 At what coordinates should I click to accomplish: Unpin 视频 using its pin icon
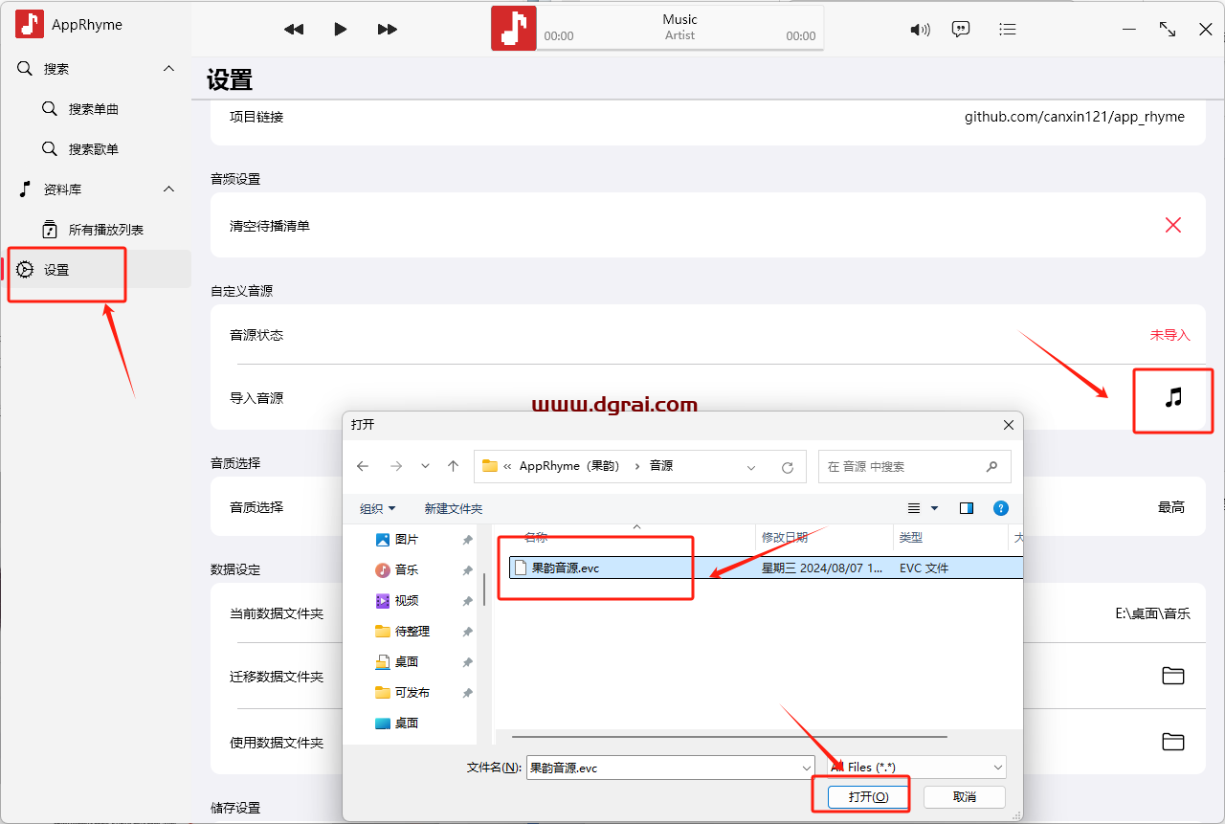(467, 601)
